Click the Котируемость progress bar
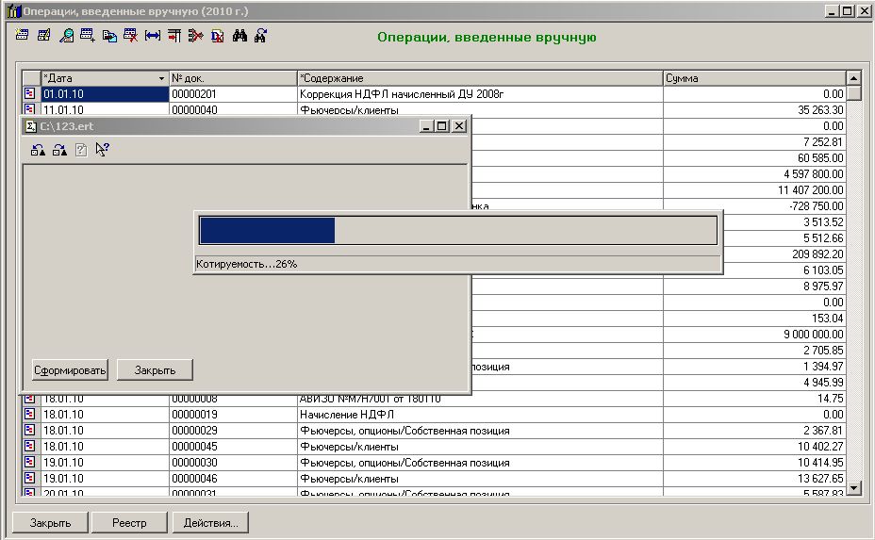 (x=457, y=231)
